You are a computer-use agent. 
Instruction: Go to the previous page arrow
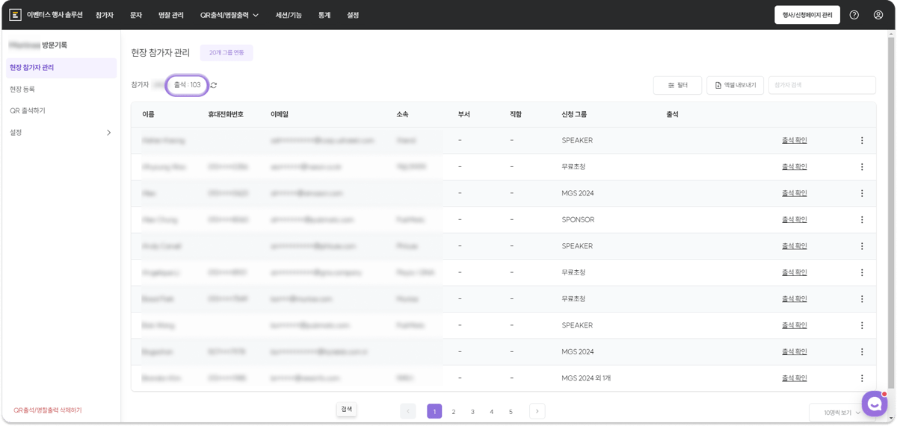[408, 411]
